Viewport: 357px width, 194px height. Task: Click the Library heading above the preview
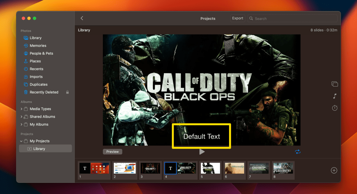pyautogui.click(x=84, y=30)
